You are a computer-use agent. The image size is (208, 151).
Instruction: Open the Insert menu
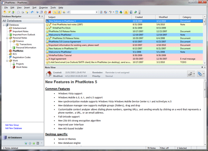pyautogui.click(x=27, y=8)
